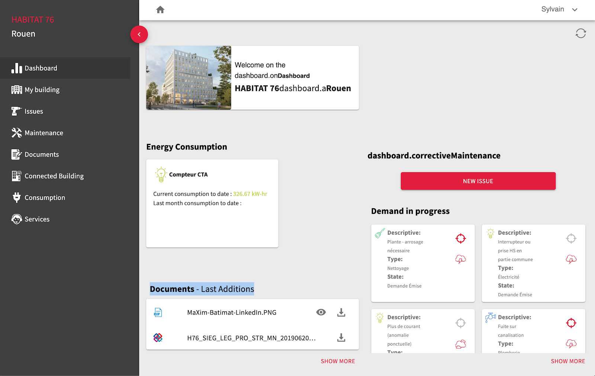Viewport: 595px width, 376px height.
Task: Click SHOW MORE under Documents
Action: pos(338,361)
